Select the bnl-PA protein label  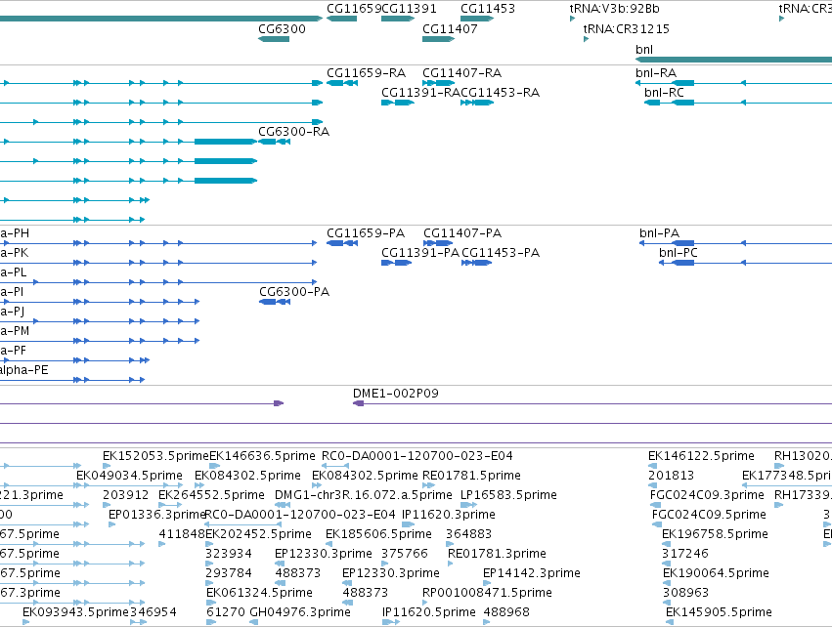pos(659,233)
